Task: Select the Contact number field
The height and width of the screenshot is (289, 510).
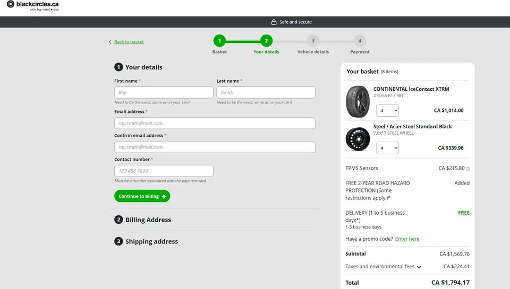Action: pos(164,171)
